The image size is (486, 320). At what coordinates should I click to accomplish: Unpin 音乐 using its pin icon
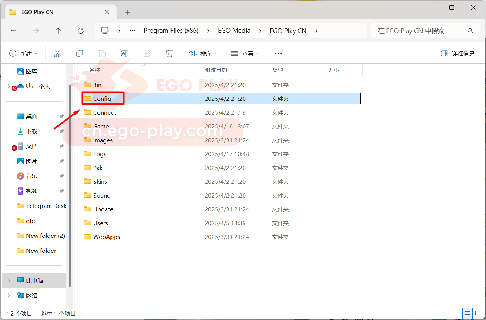62,176
